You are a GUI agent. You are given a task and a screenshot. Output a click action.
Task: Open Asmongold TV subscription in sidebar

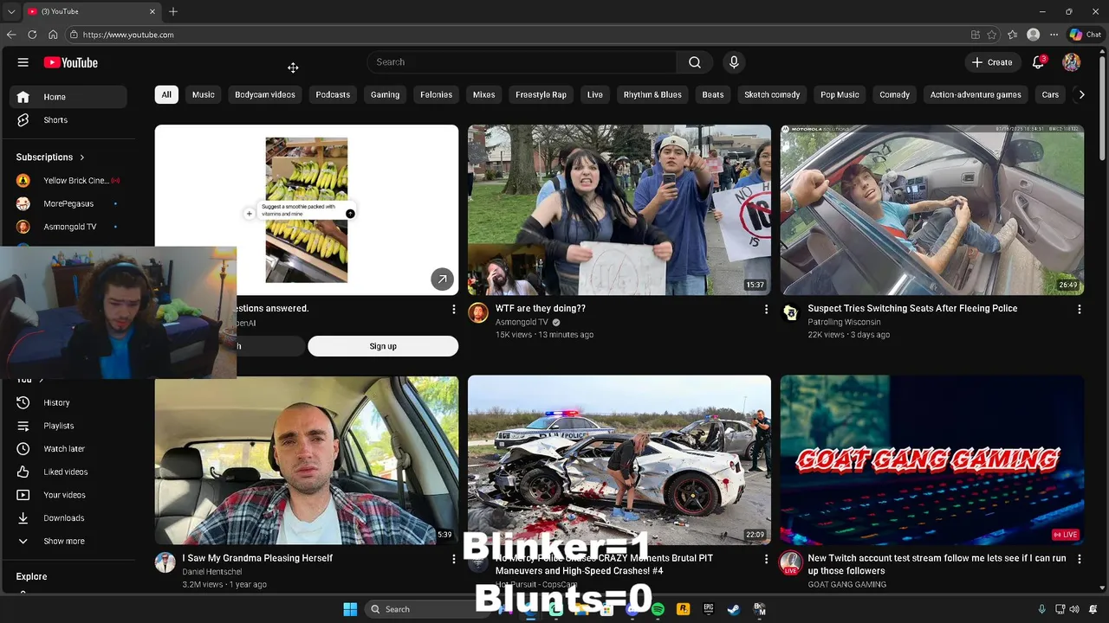69,227
